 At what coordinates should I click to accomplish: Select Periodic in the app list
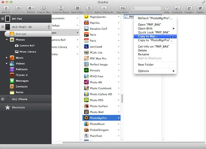point(101,70)
